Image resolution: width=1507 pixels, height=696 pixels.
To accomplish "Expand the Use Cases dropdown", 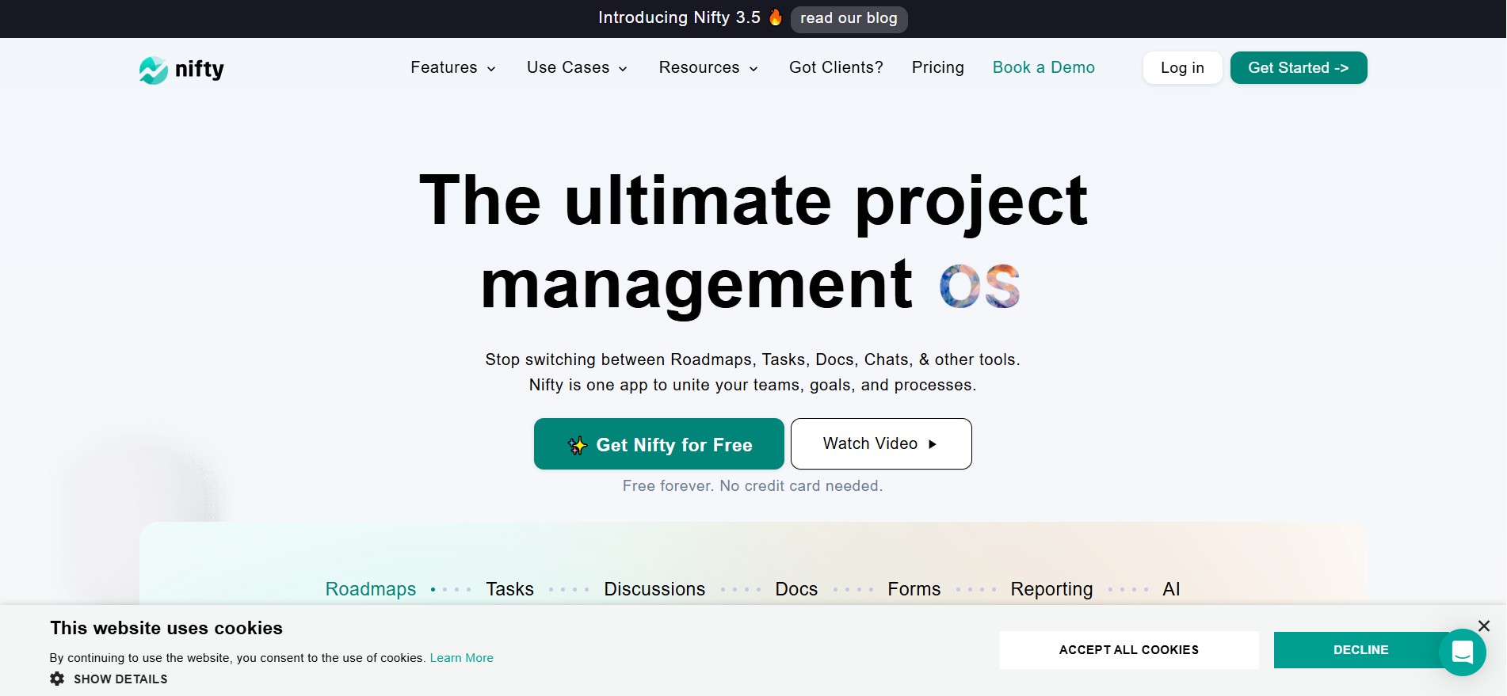I will click(x=577, y=68).
